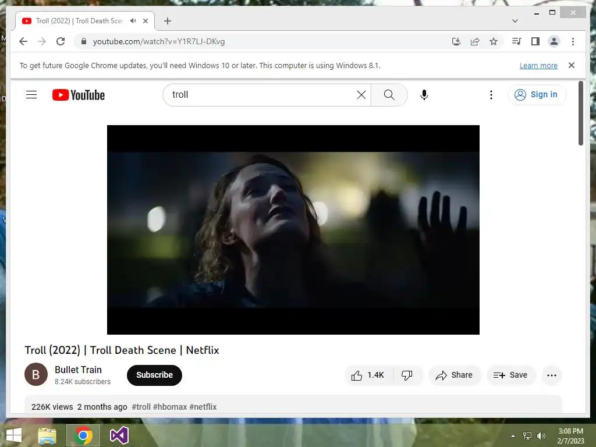The image size is (596, 447).
Task: Click the install app icon in address bar
Action: 456,41
